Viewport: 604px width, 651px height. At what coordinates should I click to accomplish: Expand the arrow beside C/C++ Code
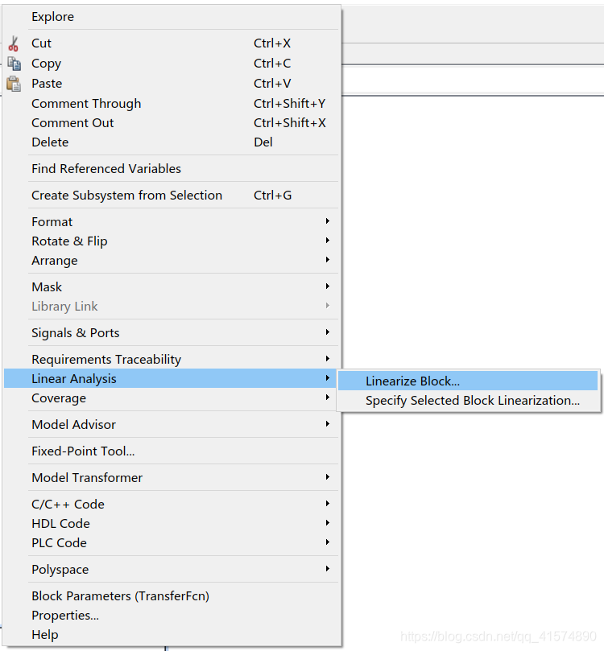(x=328, y=504)
